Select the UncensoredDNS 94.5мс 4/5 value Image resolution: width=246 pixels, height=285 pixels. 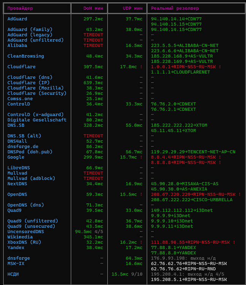pyautogui.click(x=89, y=231)
